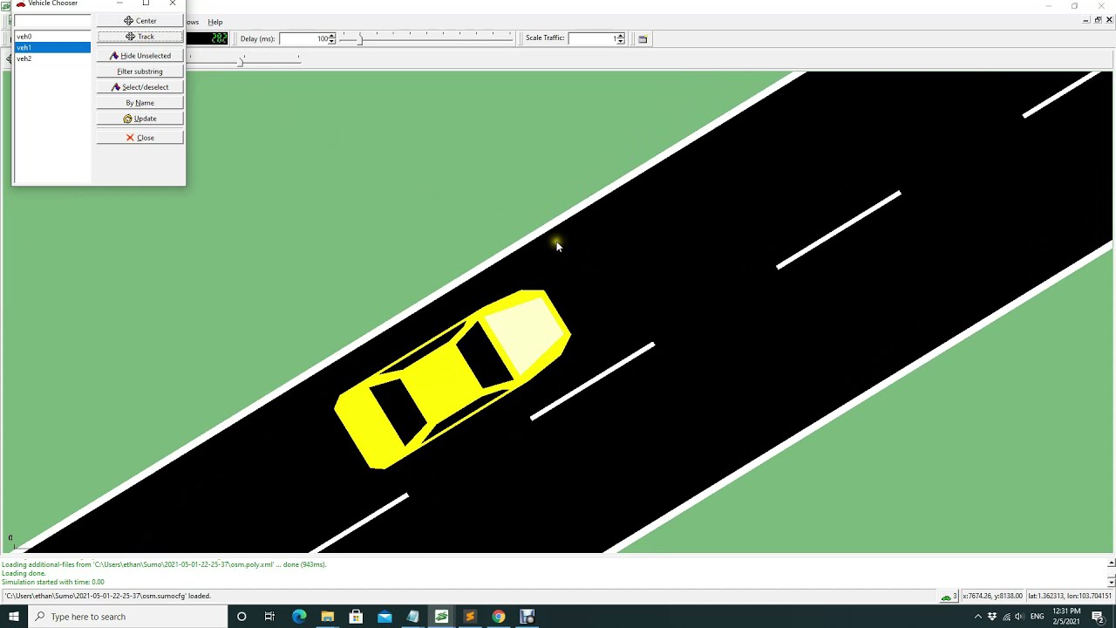
Task: Open the Help menu
Action: coord(214,22)
